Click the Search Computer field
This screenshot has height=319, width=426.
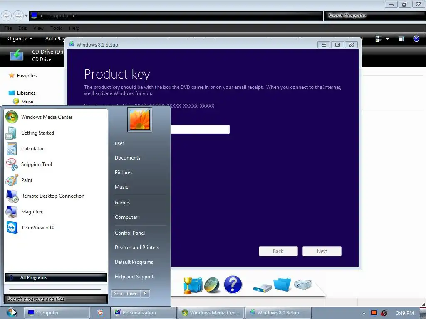pyautogui.click(x=375, y=16)
